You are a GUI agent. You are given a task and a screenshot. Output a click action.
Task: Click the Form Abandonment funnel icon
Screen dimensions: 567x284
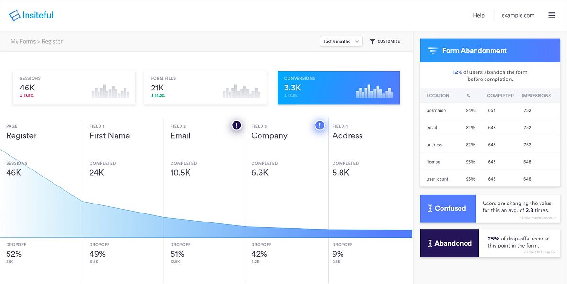coord(433,51)
